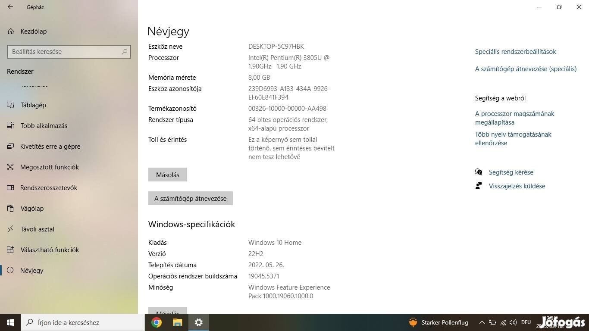The image size is (589, 331).
Task: Click the volume speaker tray icon
Action: click(x=513, y=322)
